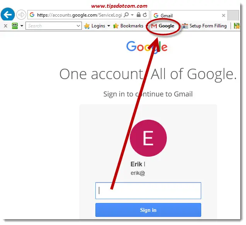Open the Bookmarks menu
This screenshot has width=246, height=225.
click(x=130, y=26)
